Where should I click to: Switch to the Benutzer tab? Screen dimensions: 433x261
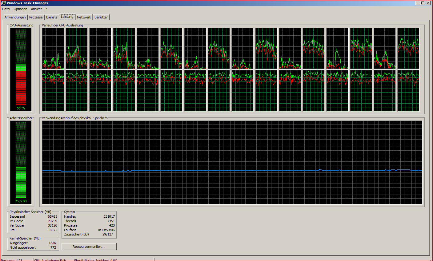(x=101, y=17)
